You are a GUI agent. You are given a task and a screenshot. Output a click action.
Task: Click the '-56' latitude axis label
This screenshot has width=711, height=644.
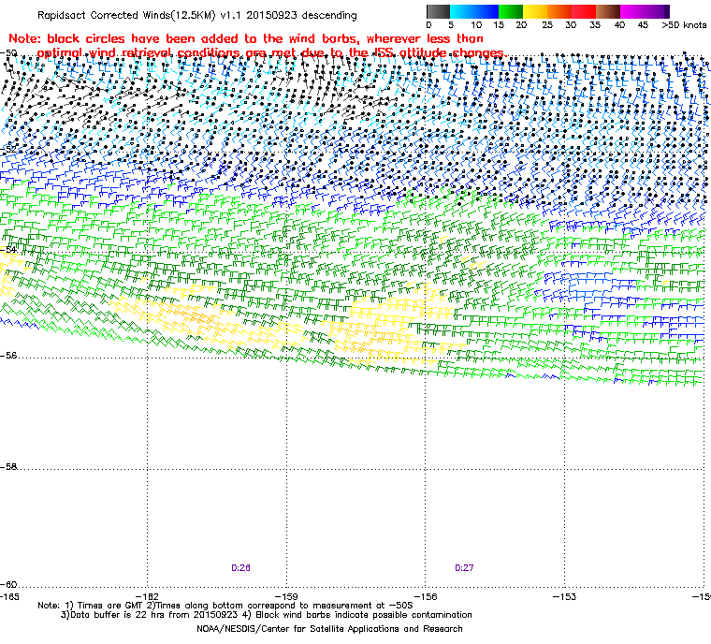(x=8, y=356)
